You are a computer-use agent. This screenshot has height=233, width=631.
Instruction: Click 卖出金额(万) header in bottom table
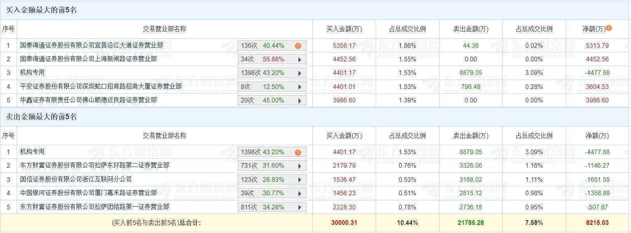[x=471, y=136]
